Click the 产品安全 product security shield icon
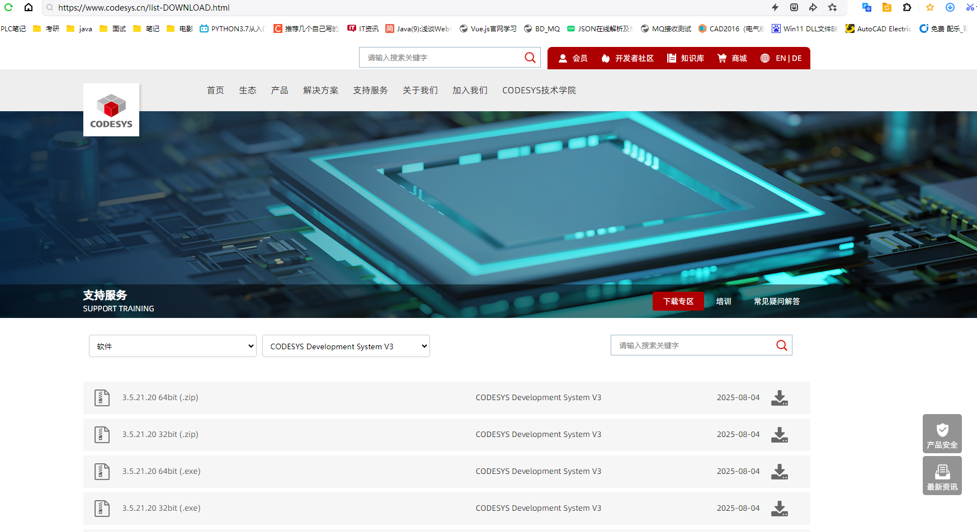Viewport: 977px width, 532px height. click(942, 430)
